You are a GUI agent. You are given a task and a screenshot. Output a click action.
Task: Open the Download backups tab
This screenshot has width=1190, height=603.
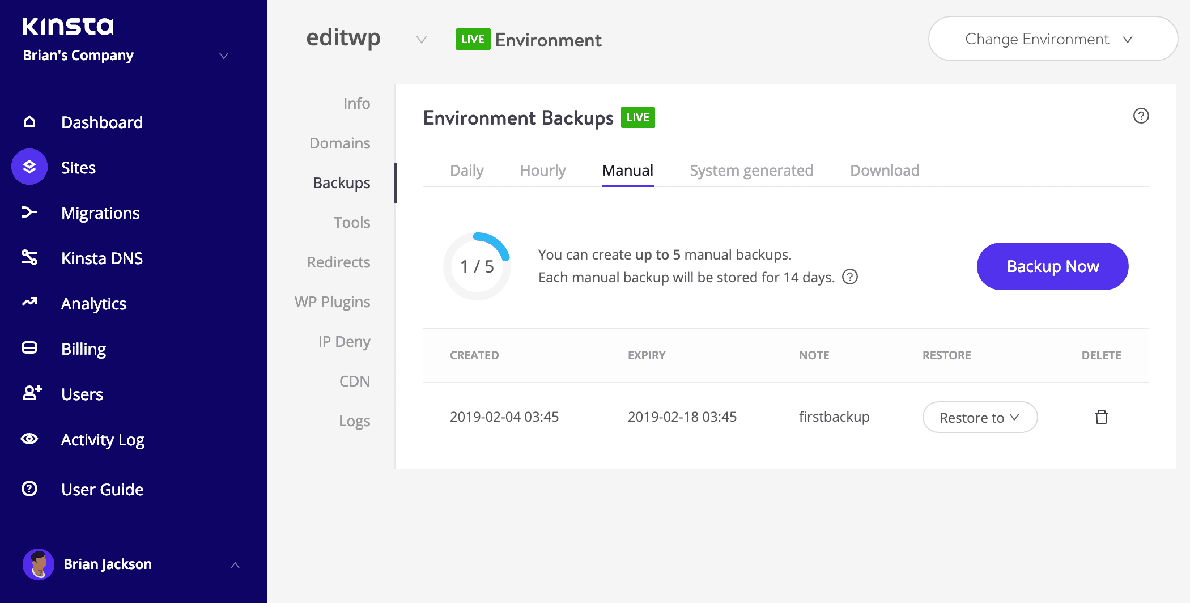click(885, 171)
